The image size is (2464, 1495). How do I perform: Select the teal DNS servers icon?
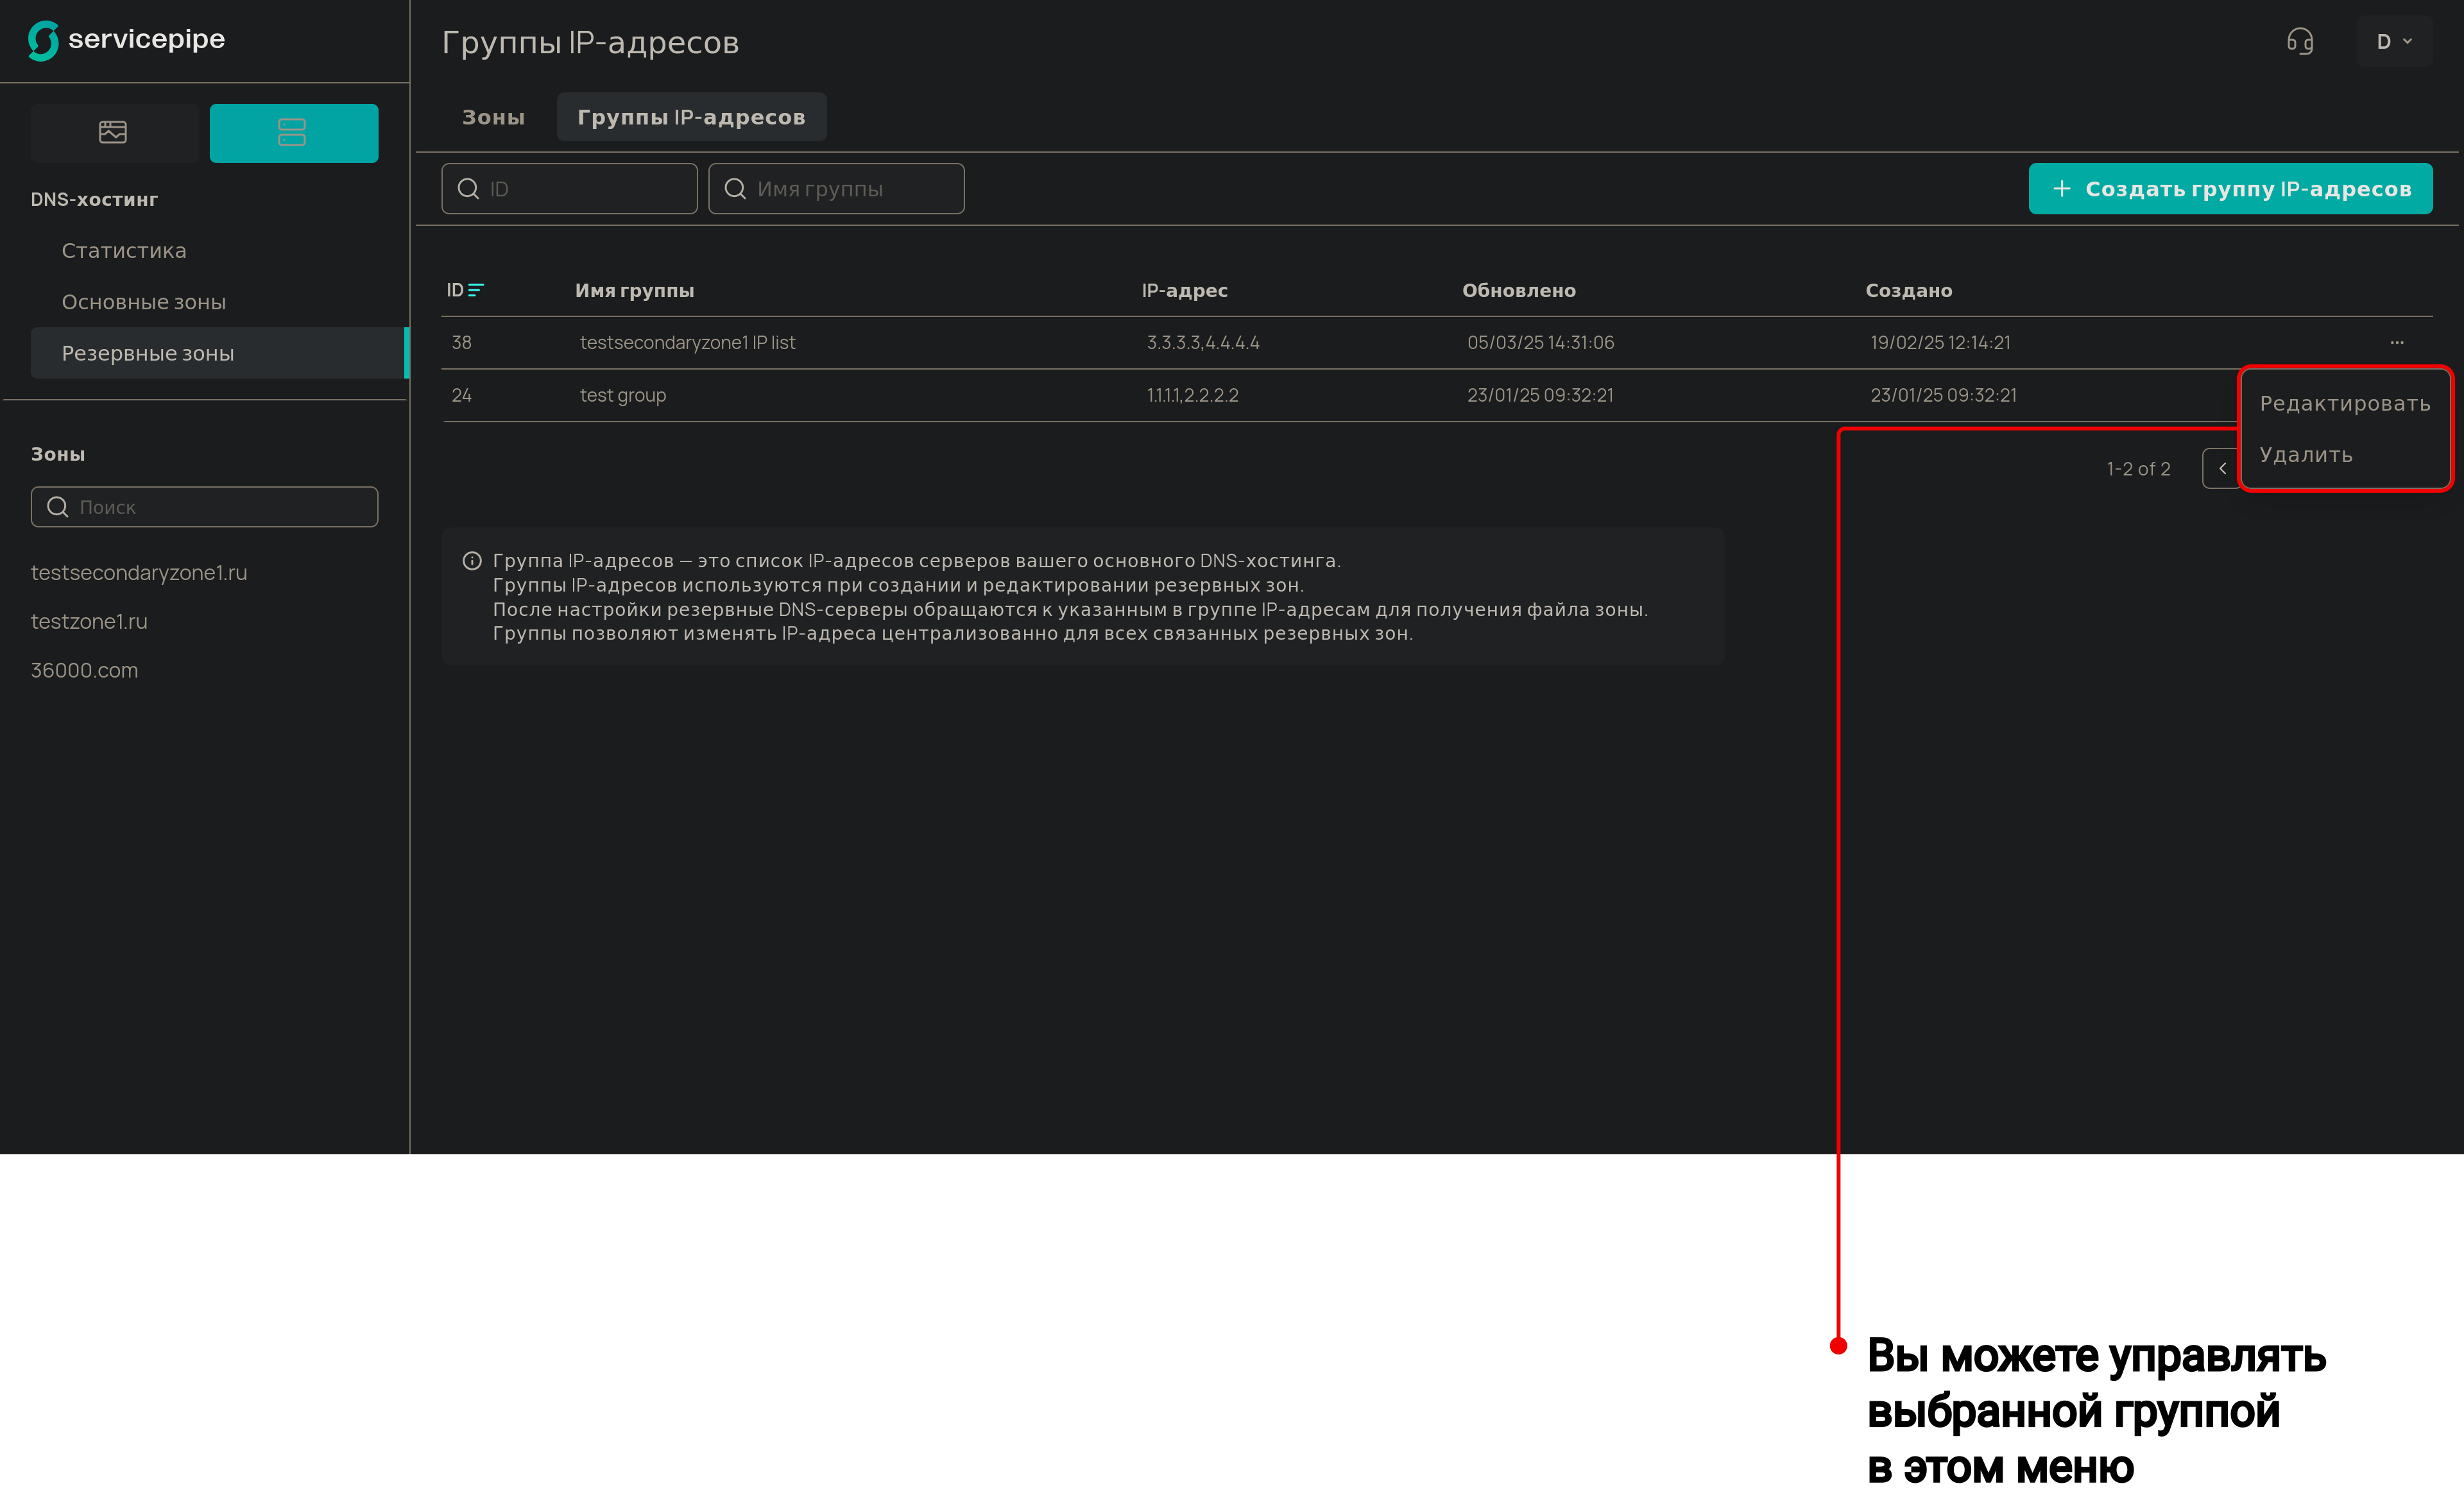tap(293, 132)
